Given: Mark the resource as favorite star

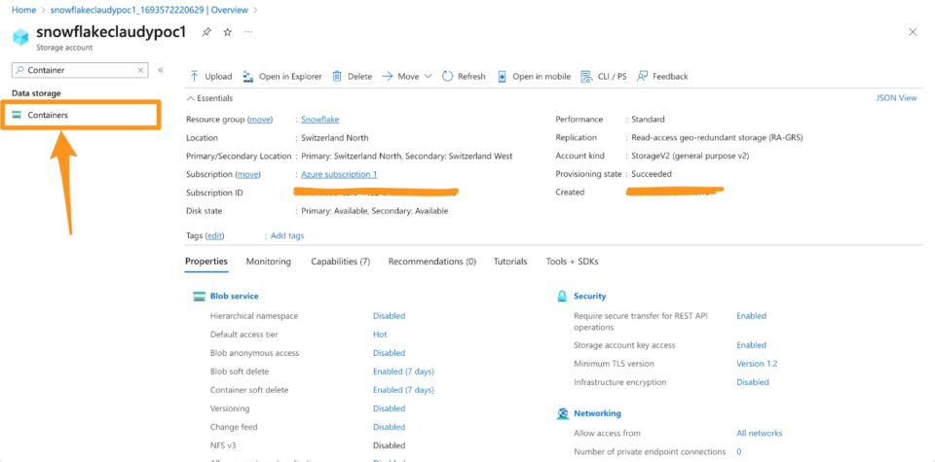Looking at the screenshot, I should point(227,32).
